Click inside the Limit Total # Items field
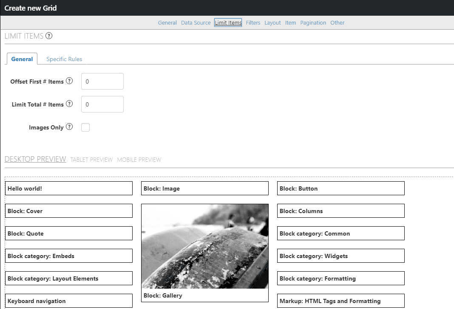Screen dimensions: 454x309 click(x=102, y=104)
